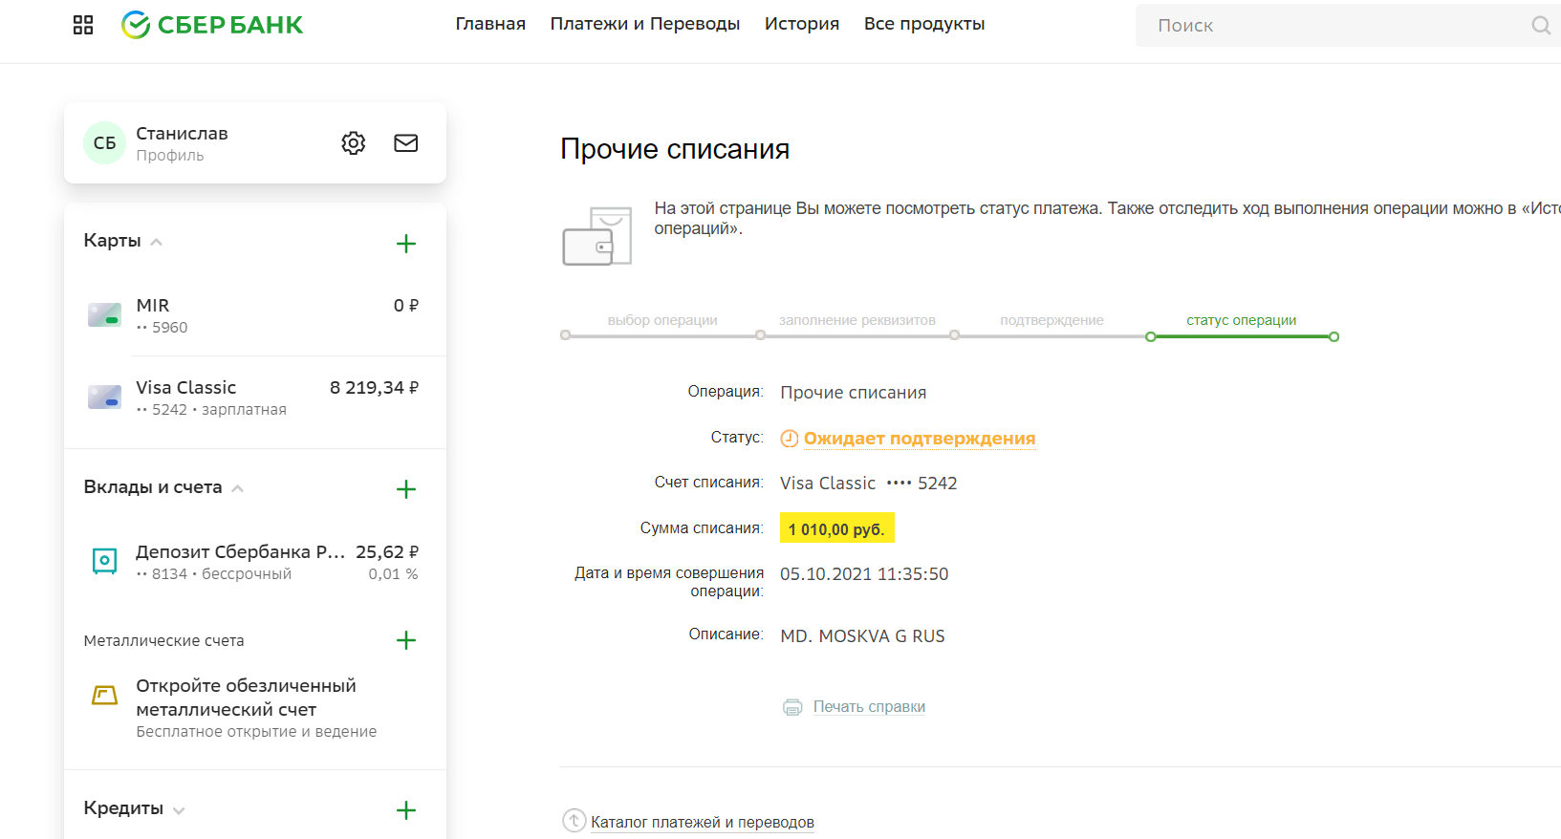Open Каталог платежей и переводов link
Image resolution: width=1561 pixels, height=839 pixels.
(703, 822)
